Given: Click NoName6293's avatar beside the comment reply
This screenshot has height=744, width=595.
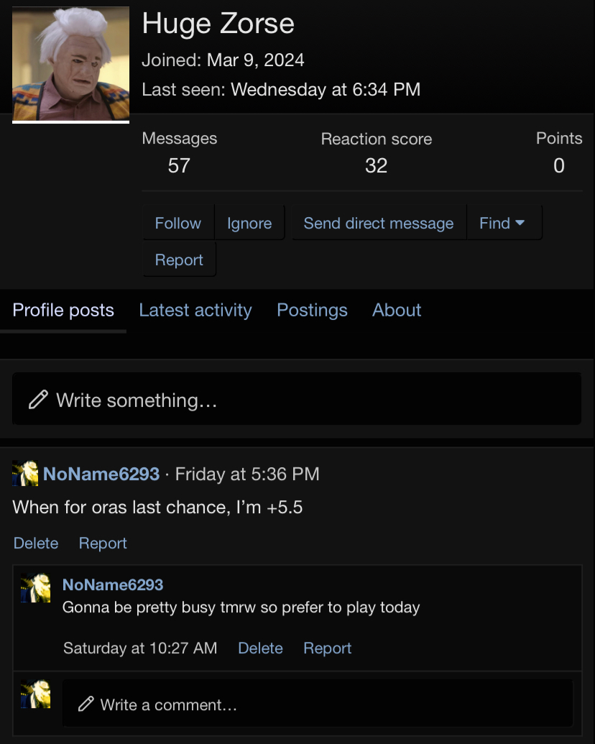Looking at the screenshot, I should (x=35, y=587).
